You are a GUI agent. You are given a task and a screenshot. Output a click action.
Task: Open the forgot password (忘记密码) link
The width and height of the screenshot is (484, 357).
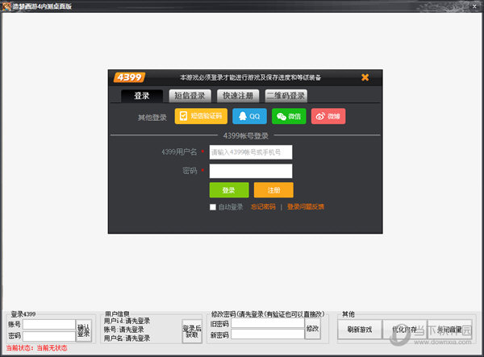tap(262, 207)
